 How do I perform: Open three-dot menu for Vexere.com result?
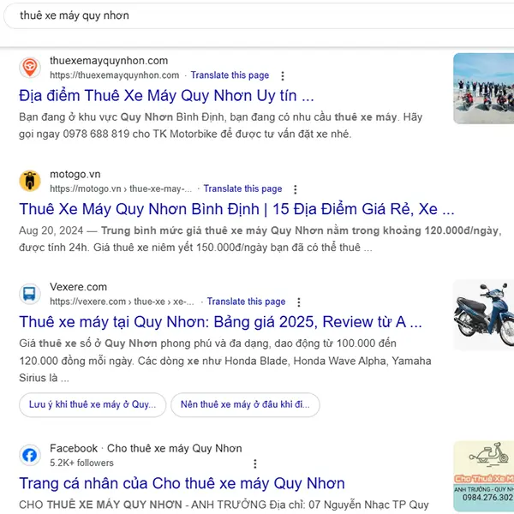click(299, 302)
